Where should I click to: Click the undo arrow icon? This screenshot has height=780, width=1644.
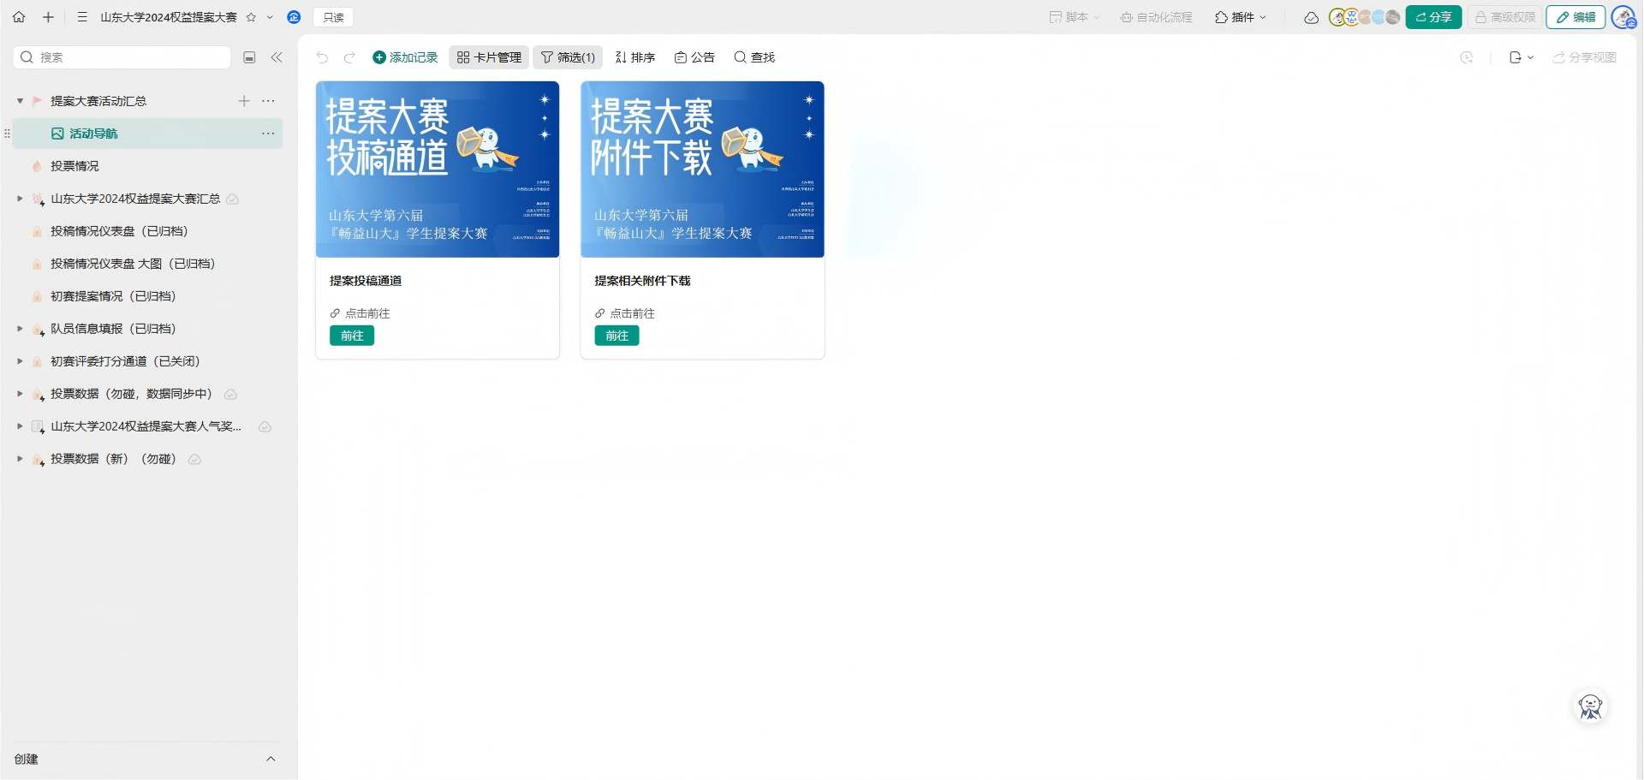[x=322, y=57]
